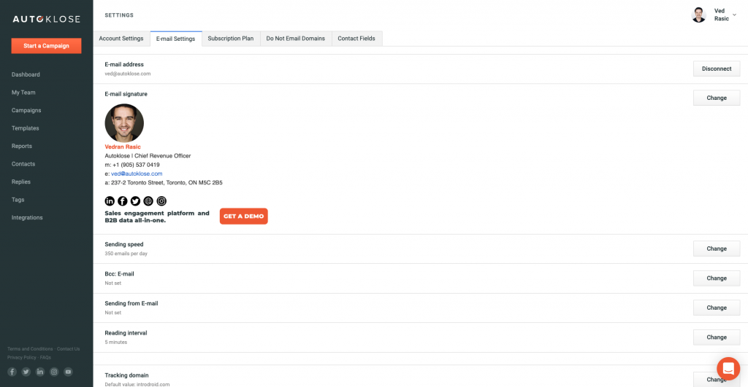This screenshot has height=387, width=748.
Task: Expand the Ved Rasic user menu arrow
Action: click(734, 15)
